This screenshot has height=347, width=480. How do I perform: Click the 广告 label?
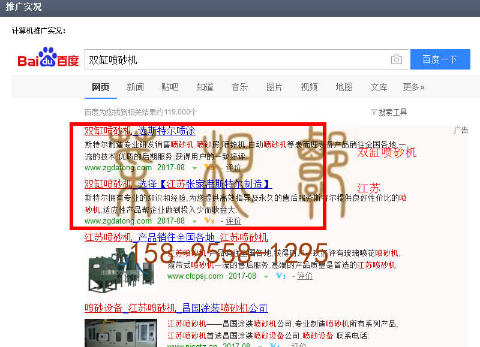pos(461,130)
